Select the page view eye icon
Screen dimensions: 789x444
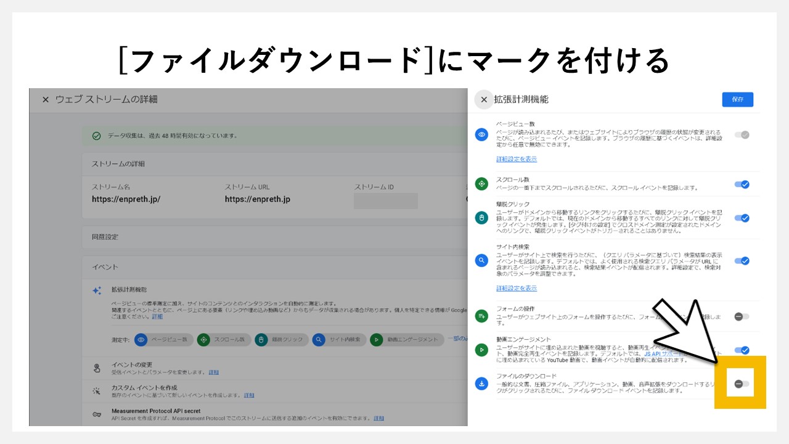point(482,134)
